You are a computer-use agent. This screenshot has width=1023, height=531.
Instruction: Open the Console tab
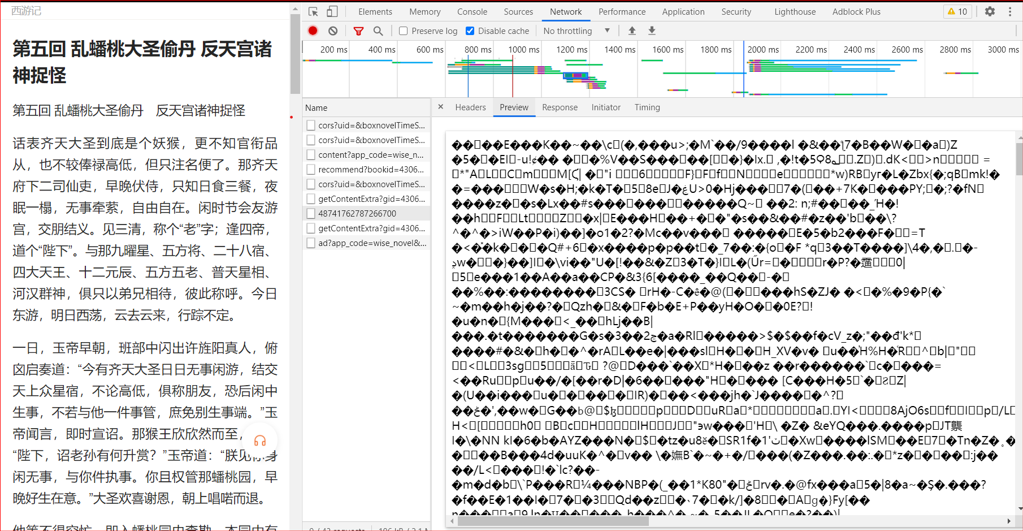coord(472,11)
